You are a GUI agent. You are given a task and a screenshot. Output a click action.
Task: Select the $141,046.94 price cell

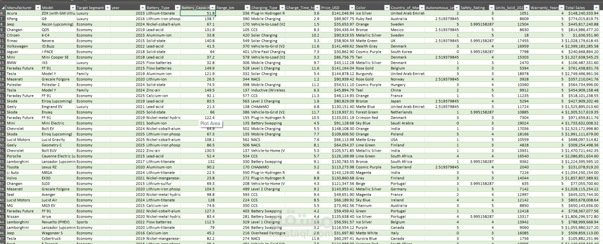pyautogui.click(x=337, y=13)
